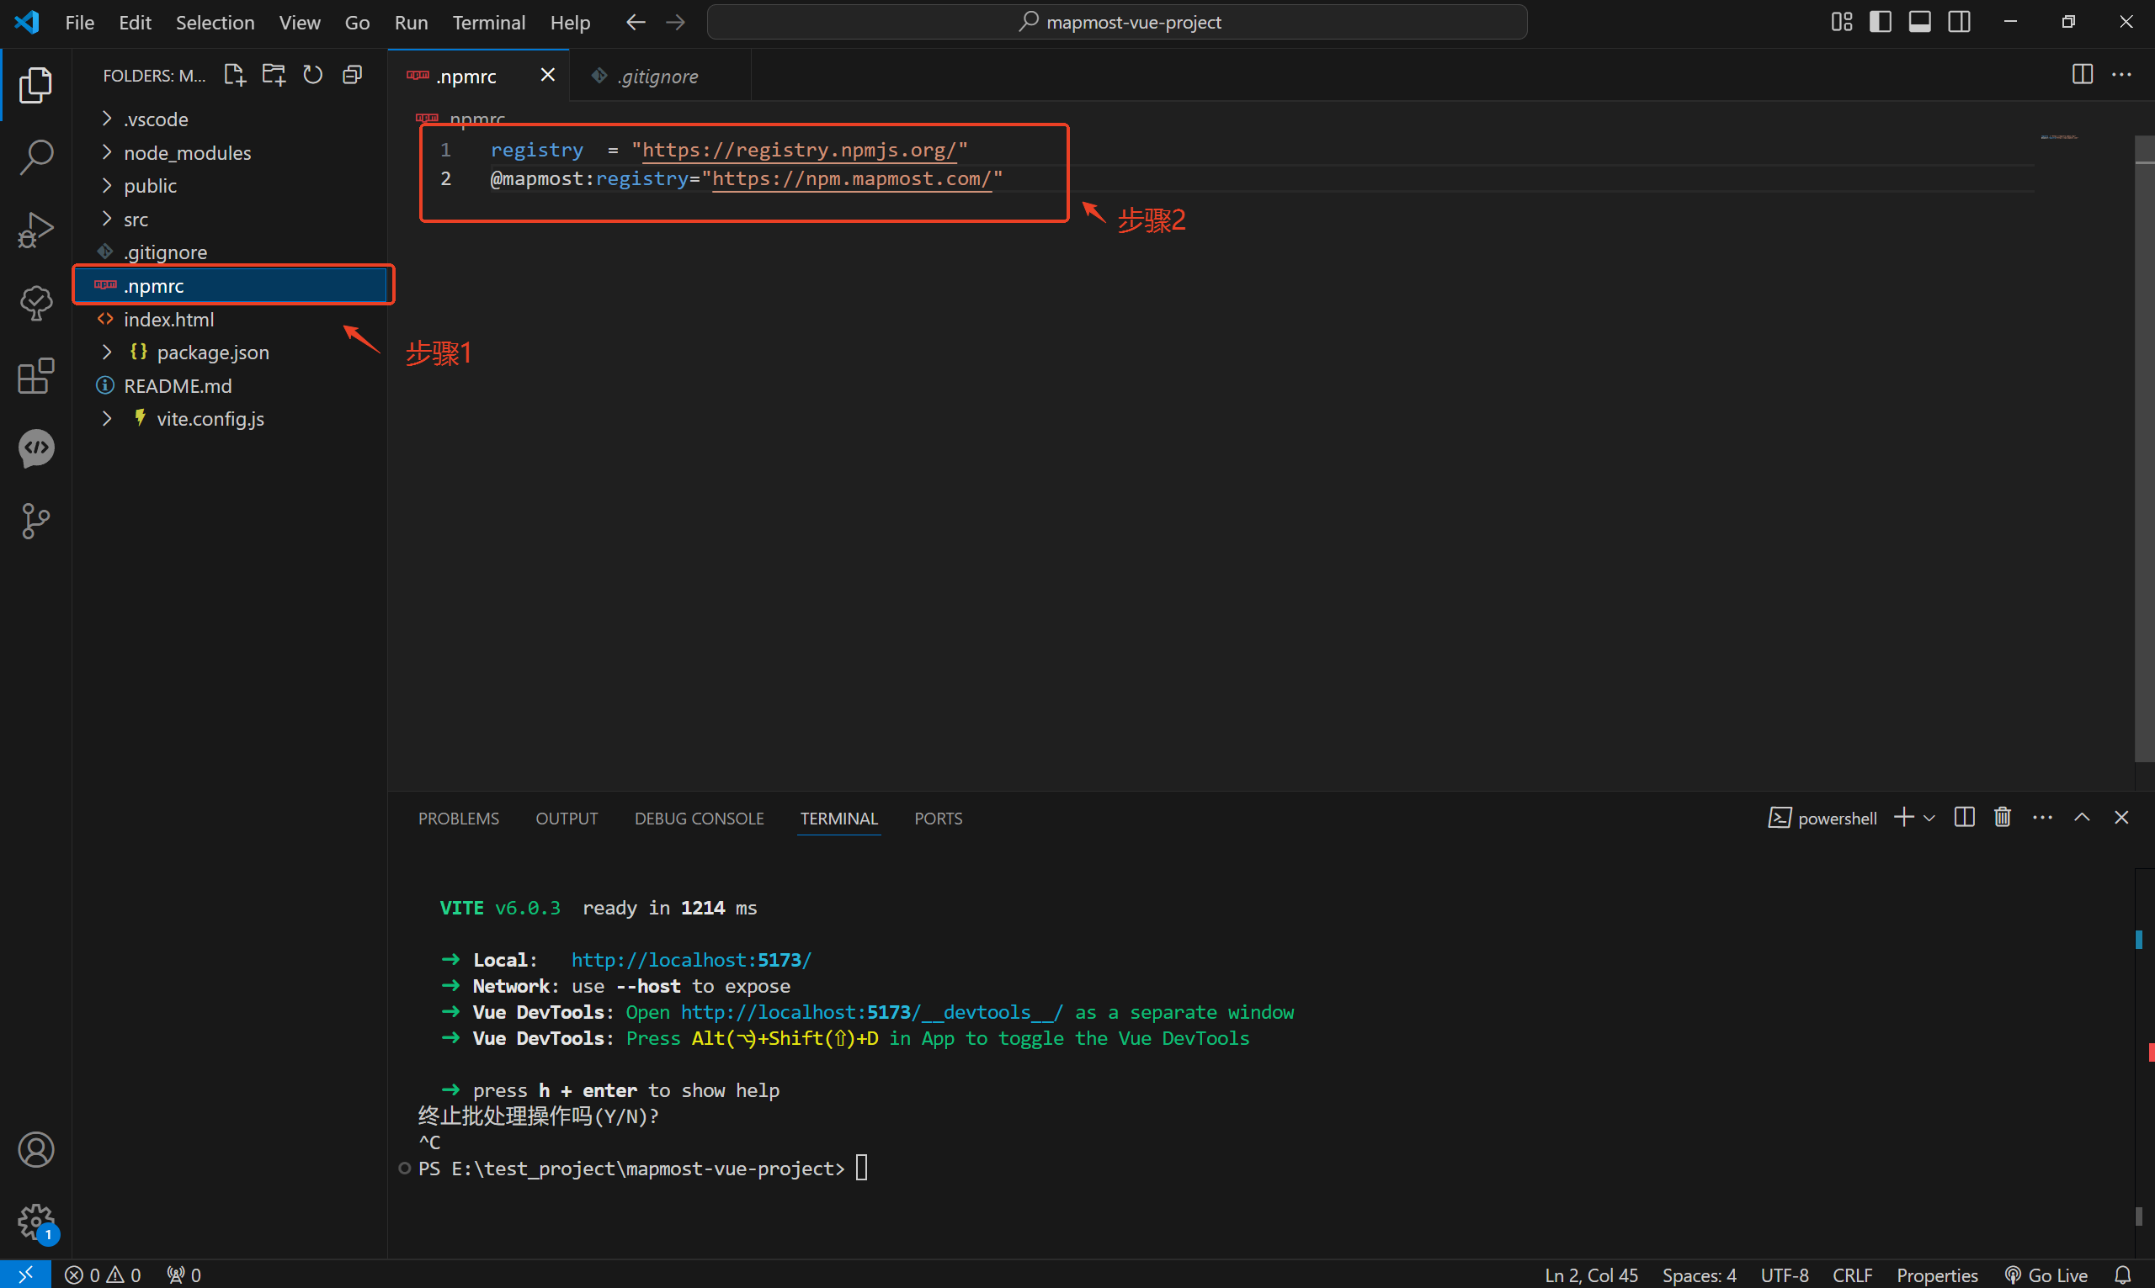Viewport: 2155px width, 1288px height.
Task: Open Source Control view
Action: 35,521
